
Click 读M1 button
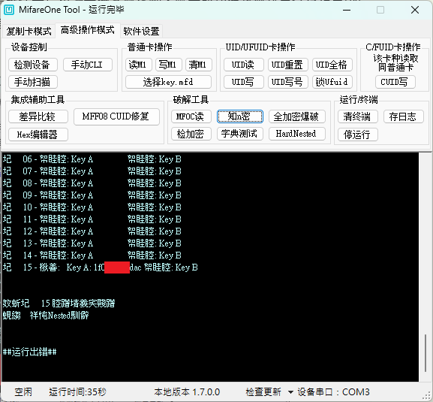pos(138,65)
